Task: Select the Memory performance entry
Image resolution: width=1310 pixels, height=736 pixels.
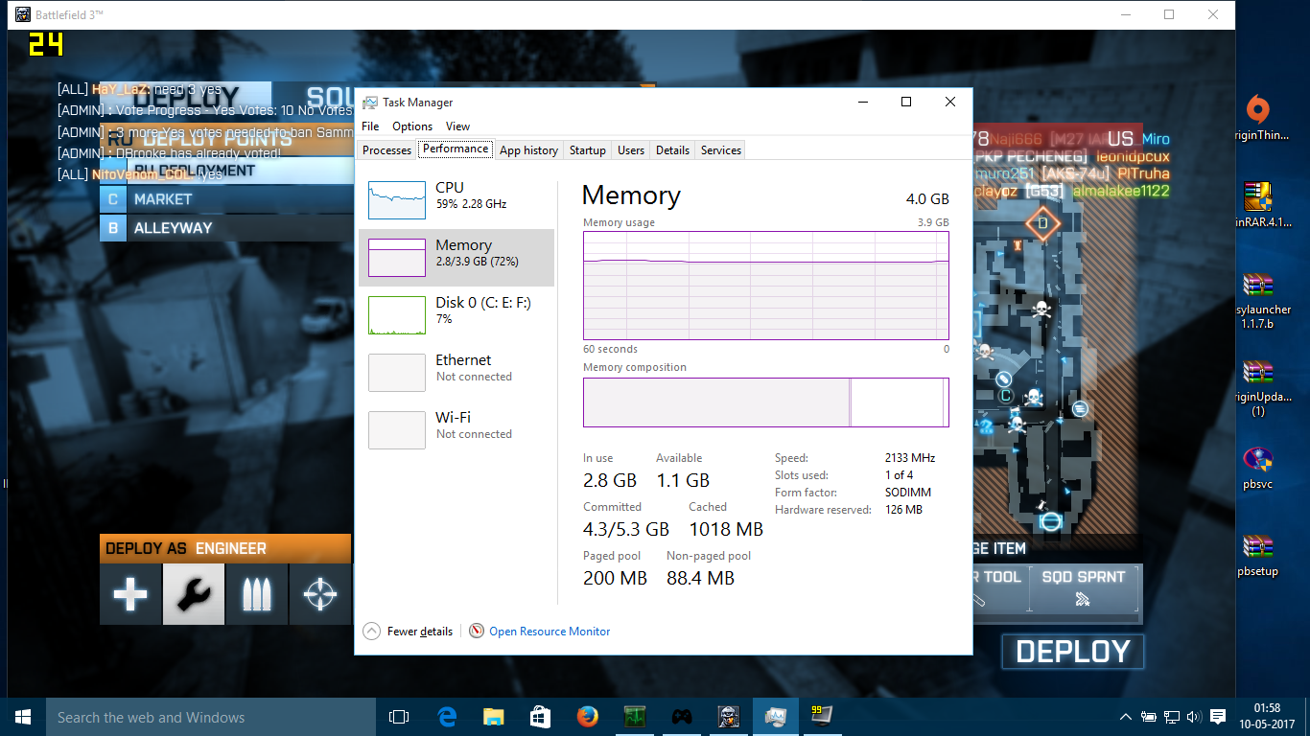Action: tap(456, 258)
